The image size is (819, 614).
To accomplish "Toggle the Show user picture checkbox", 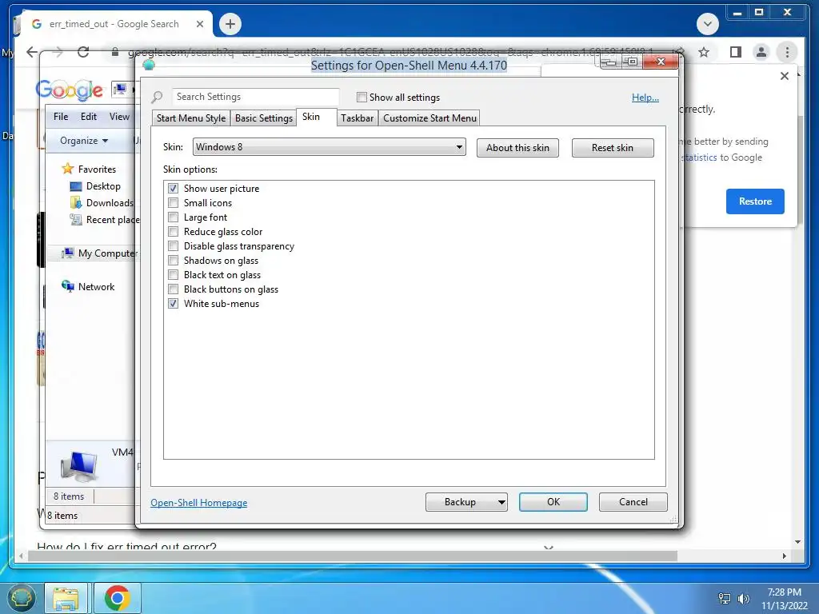I will [x=173, y=189].
